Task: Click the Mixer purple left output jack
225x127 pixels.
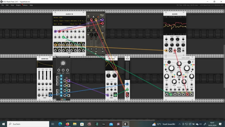Action: tap(103, 20)
